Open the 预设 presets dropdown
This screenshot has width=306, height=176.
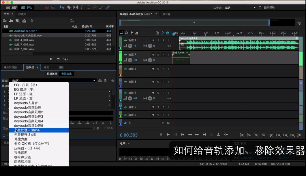(x=95, y=81)
